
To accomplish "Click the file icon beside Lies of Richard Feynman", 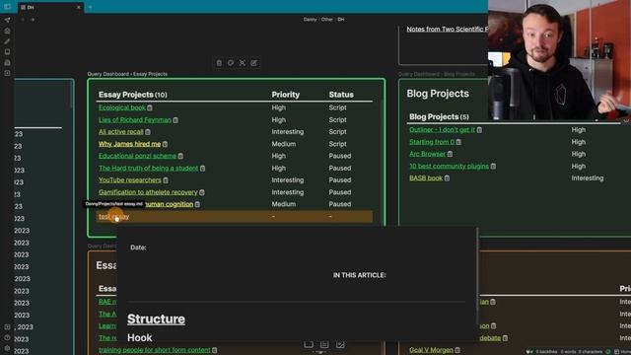I will click(175, 120).
